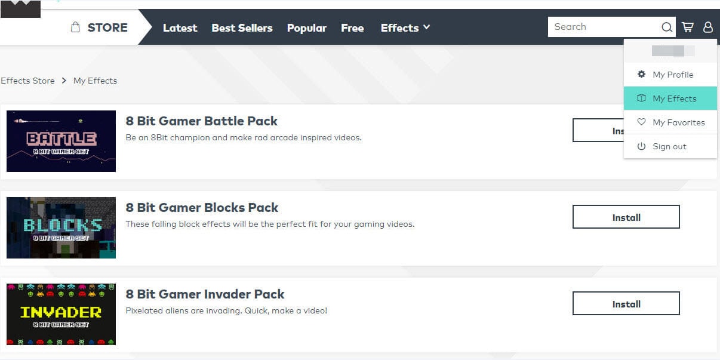This screenshot has width=720, height=360.
Task: Open the 8 Bit Gamer Blocks Pack title
Action: 202,208
